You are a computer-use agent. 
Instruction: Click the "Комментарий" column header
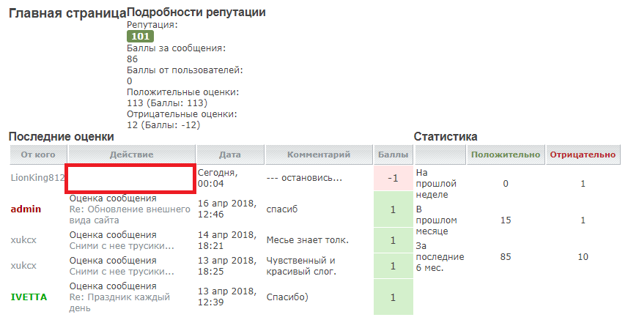(x=318, y=155)
